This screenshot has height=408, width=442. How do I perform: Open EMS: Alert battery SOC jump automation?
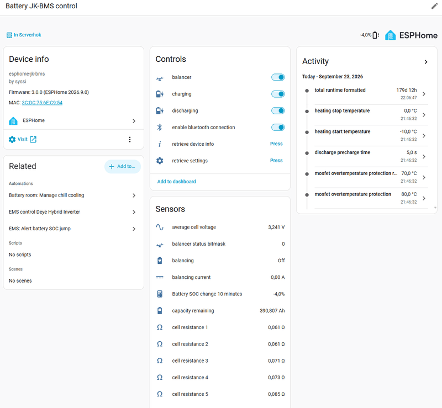click(x=72, y=229)
